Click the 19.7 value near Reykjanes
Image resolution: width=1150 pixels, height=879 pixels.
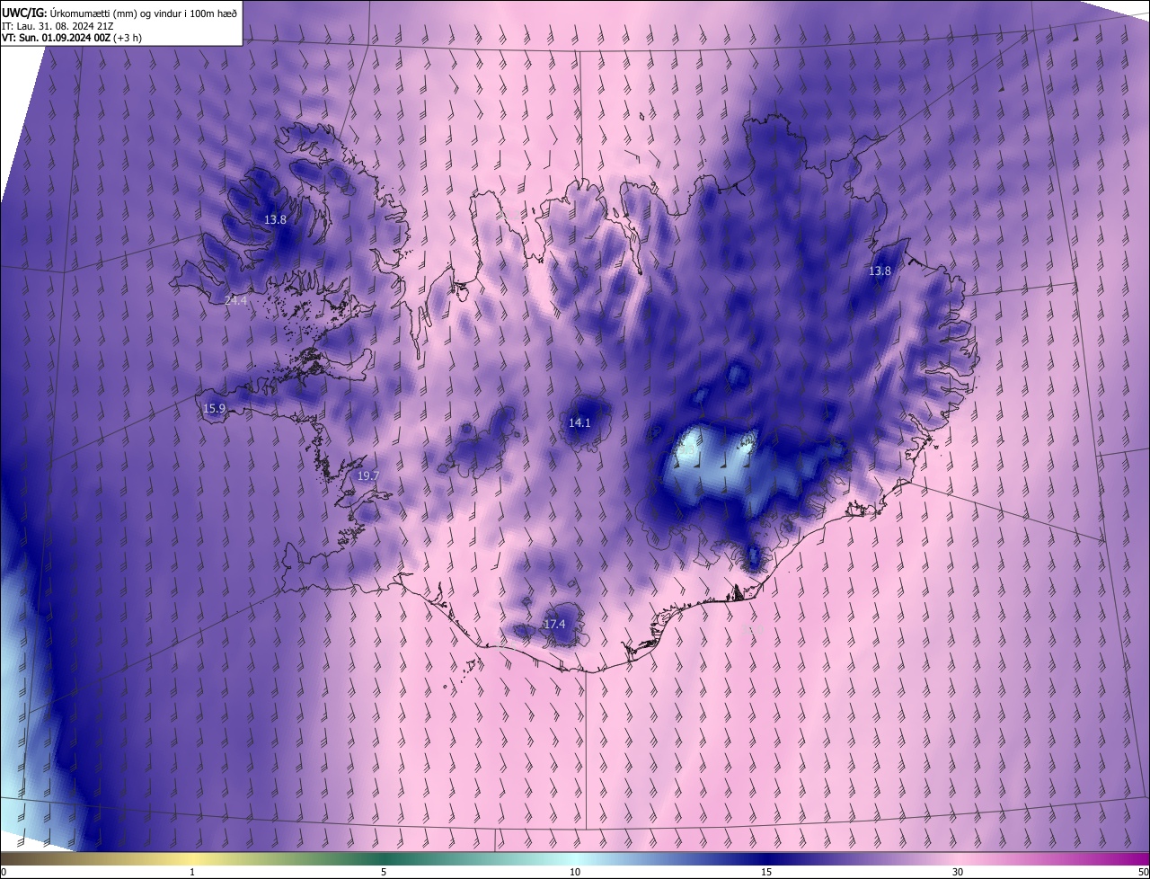[x=368, y=476]
